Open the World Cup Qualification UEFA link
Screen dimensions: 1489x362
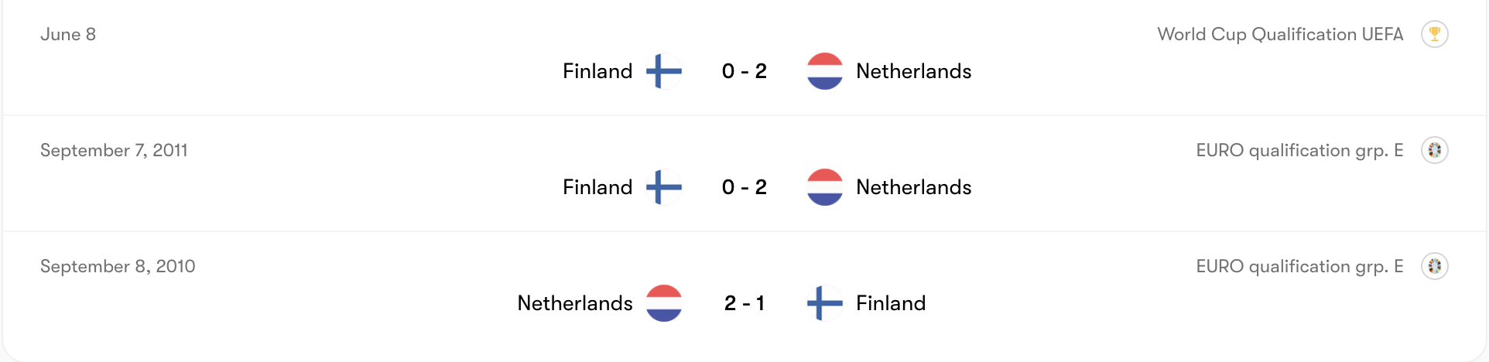click(1280, 34)
